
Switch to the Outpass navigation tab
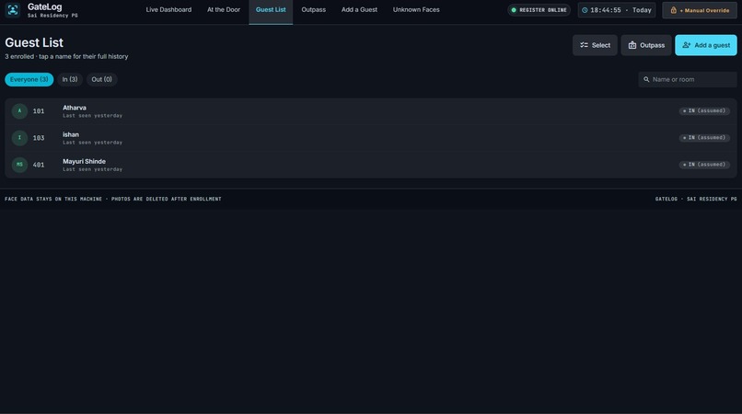pyautogui.click(x=313, y=10)
